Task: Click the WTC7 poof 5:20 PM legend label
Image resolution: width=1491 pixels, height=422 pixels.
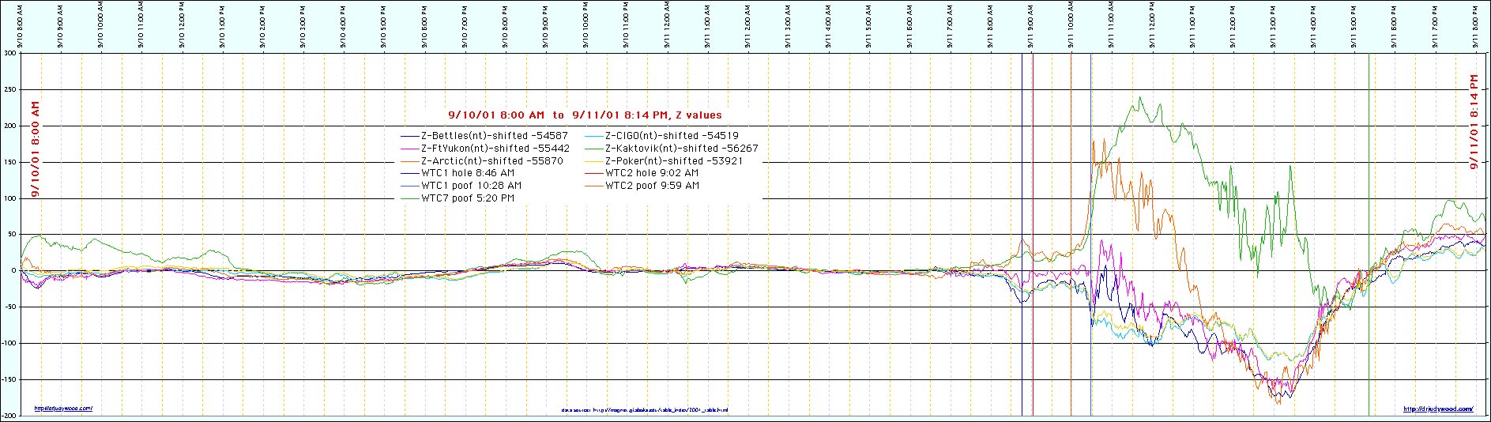Action: click(468, 198)
